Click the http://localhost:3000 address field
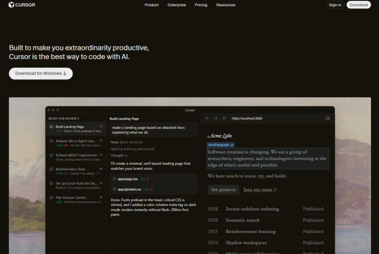 coord(247,118)
